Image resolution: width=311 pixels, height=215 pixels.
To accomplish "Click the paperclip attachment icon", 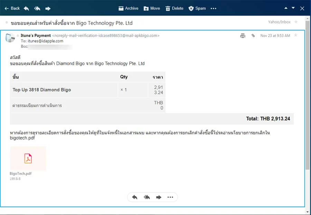I will [253, 36].
